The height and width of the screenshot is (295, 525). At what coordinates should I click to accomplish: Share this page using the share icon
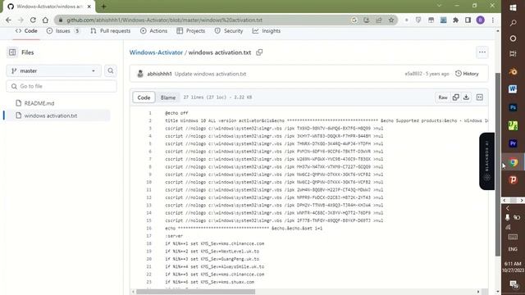click(379, 20)
